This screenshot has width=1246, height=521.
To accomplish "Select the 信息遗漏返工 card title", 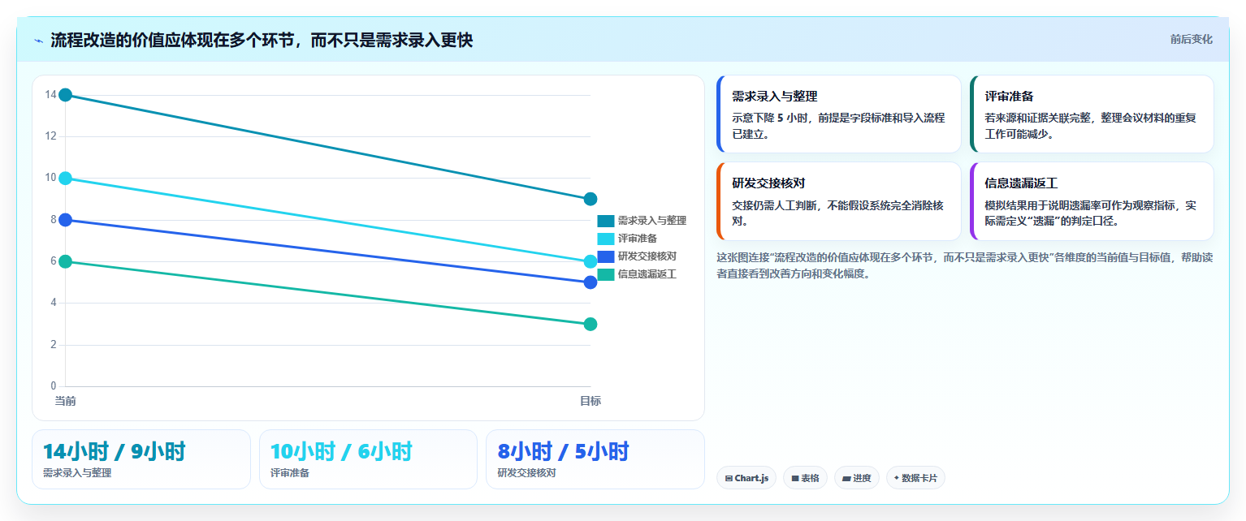I will [1021, 183].
